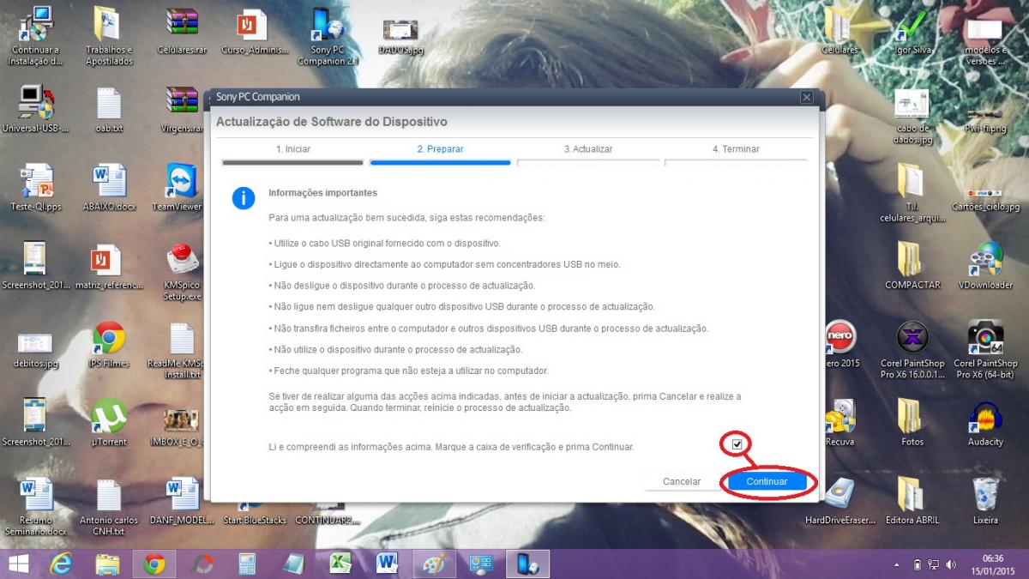The height and width of the screenshot is (579, 1029).
Task: Open the volume control in system tray
Action: (950, 565)
